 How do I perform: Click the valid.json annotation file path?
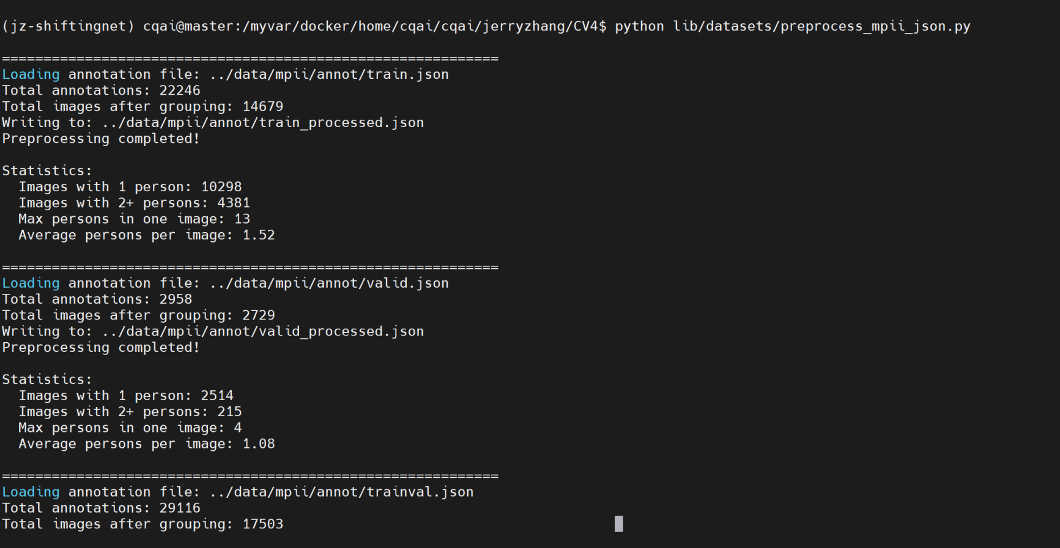pyautogui.click(x=329, y=283)
